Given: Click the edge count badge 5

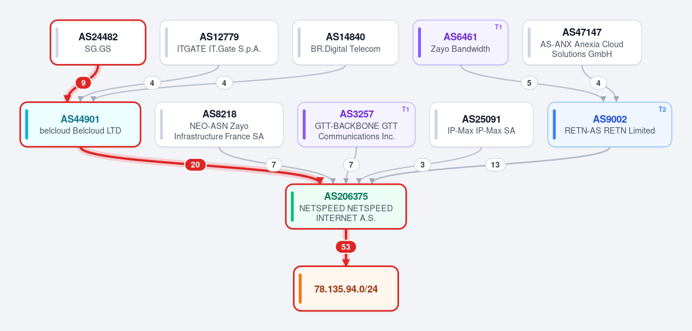Looking at the screenshot, I should point(529,83).
